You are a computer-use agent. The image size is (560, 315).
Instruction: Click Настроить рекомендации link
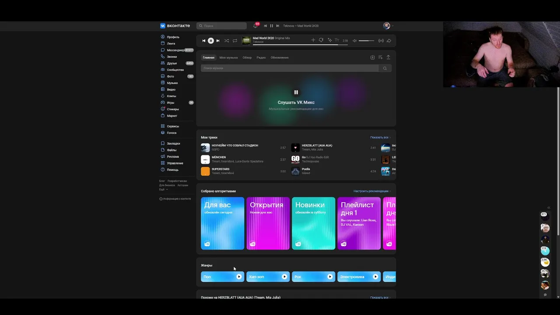pos(372,191)
